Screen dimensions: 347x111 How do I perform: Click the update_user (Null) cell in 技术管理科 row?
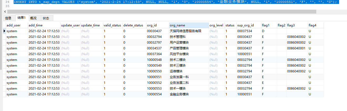click(x=70, y=37)
